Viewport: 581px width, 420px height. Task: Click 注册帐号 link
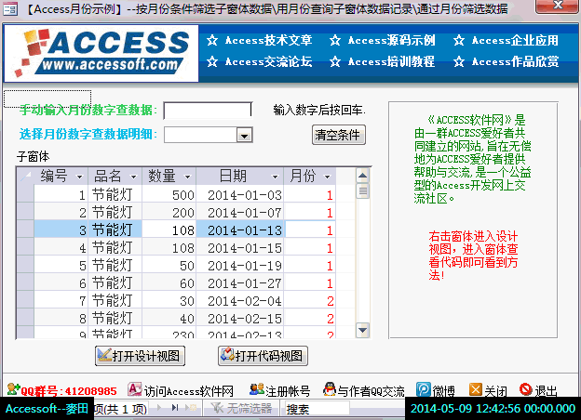[x=288, y=391]
